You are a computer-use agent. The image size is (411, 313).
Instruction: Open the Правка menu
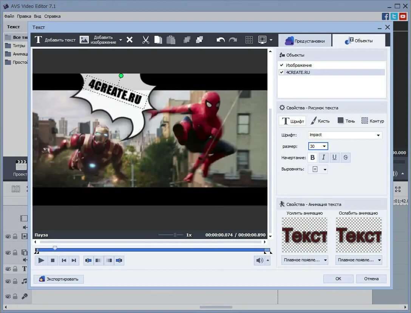(24, 16)
